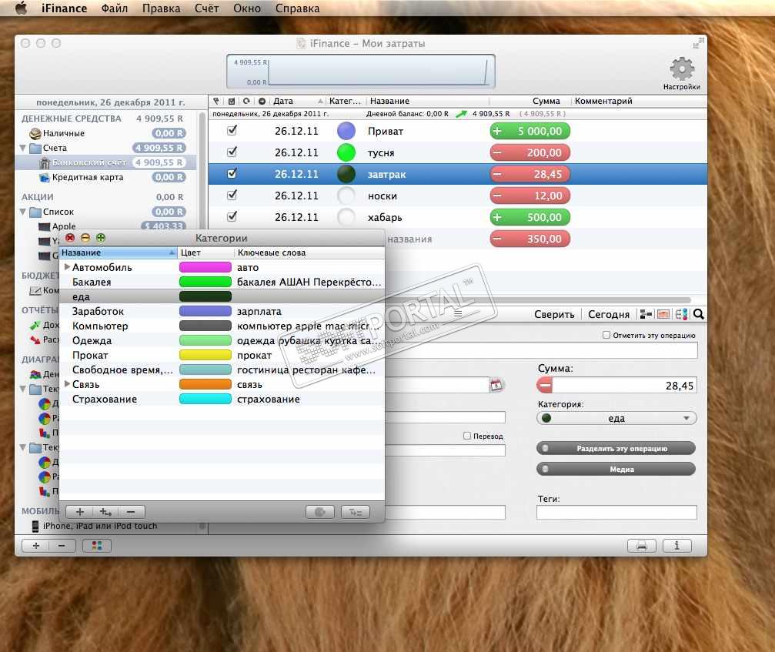Click the green plus icon on Приват amount
Viewport: 775px width, 652px height.
(x=497, y=131)
